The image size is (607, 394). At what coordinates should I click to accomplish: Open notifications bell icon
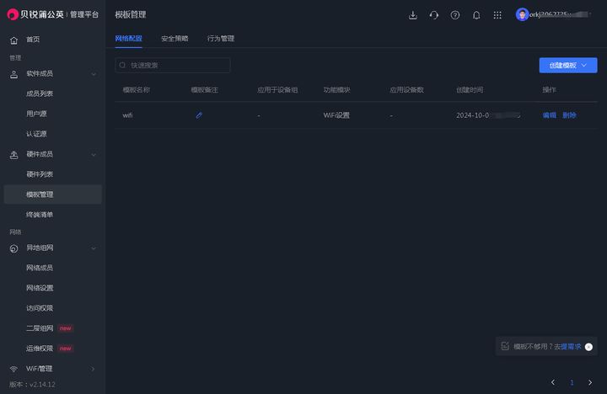click(476, 15)
